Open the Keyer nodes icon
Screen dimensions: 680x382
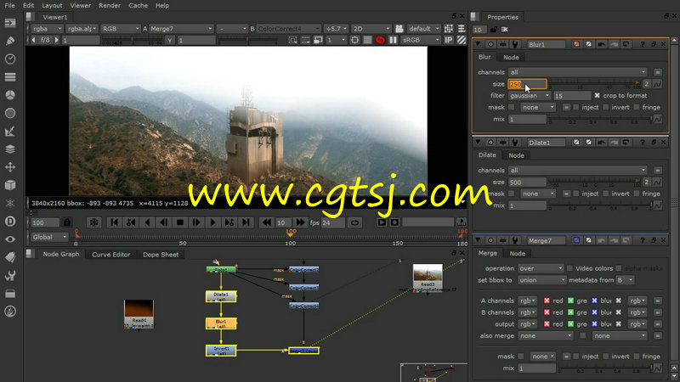pos(10,132)
